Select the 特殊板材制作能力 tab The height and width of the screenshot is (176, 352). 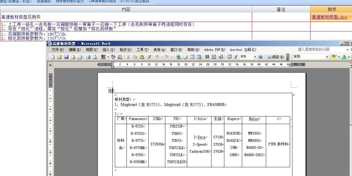click(70, 1)
